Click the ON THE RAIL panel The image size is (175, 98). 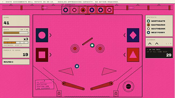pos(159,53)
